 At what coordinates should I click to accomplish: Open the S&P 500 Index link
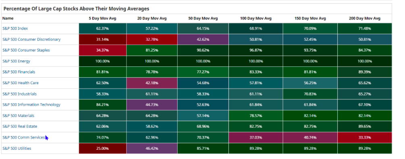[x=15, y=29]
